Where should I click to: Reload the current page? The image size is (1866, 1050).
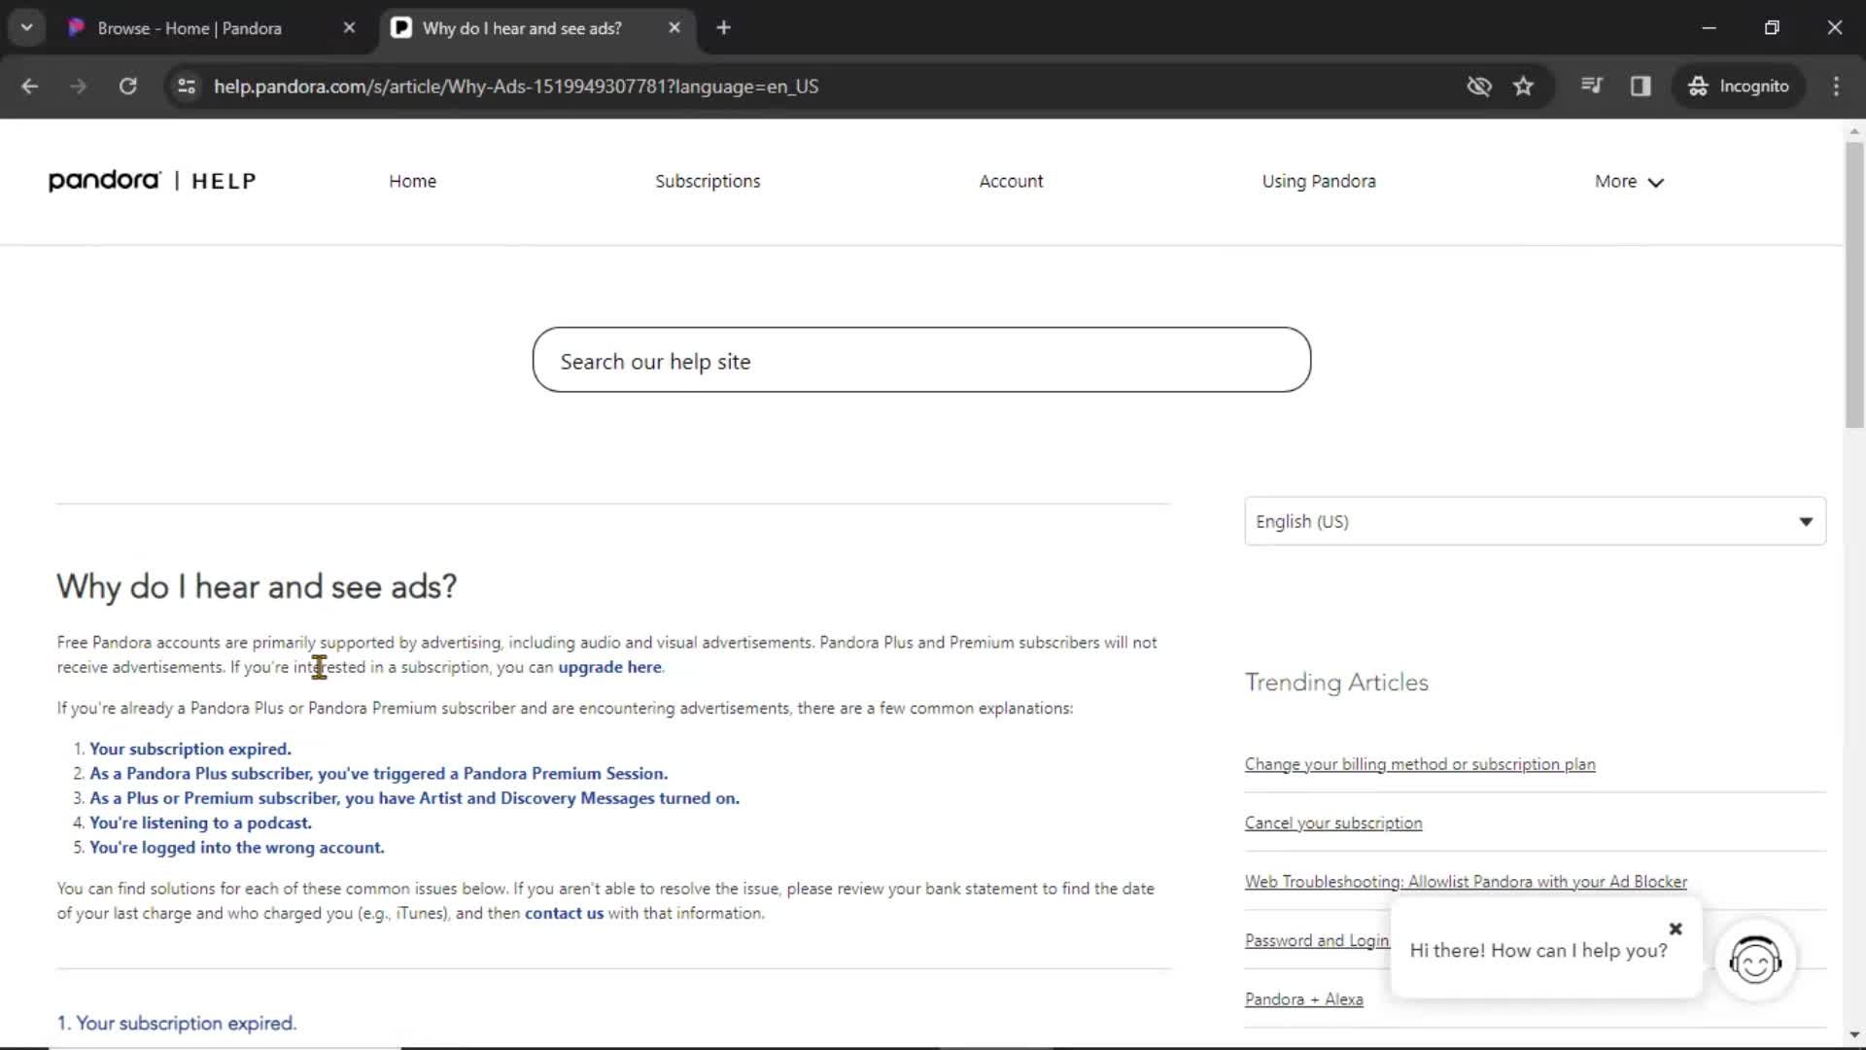[127, 87]
